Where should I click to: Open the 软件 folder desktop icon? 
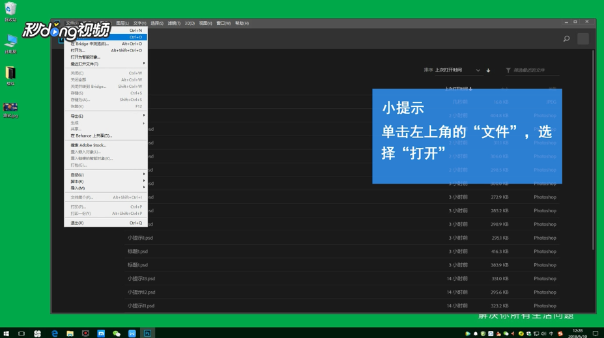tap(10, 76)
